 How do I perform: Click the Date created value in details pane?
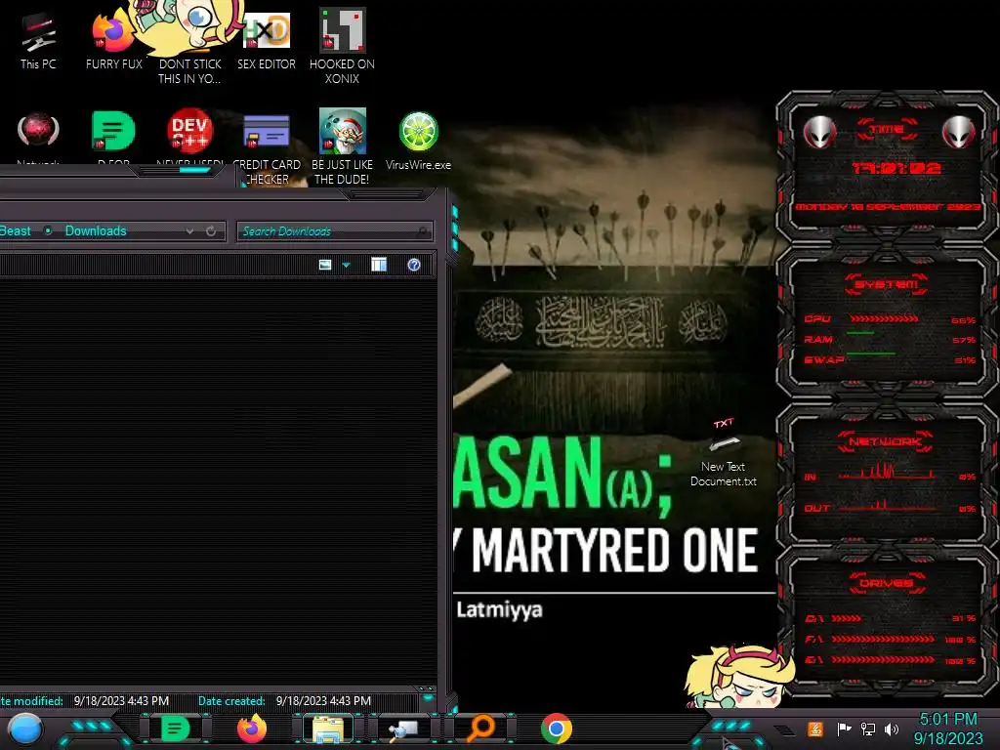(323, 701)
